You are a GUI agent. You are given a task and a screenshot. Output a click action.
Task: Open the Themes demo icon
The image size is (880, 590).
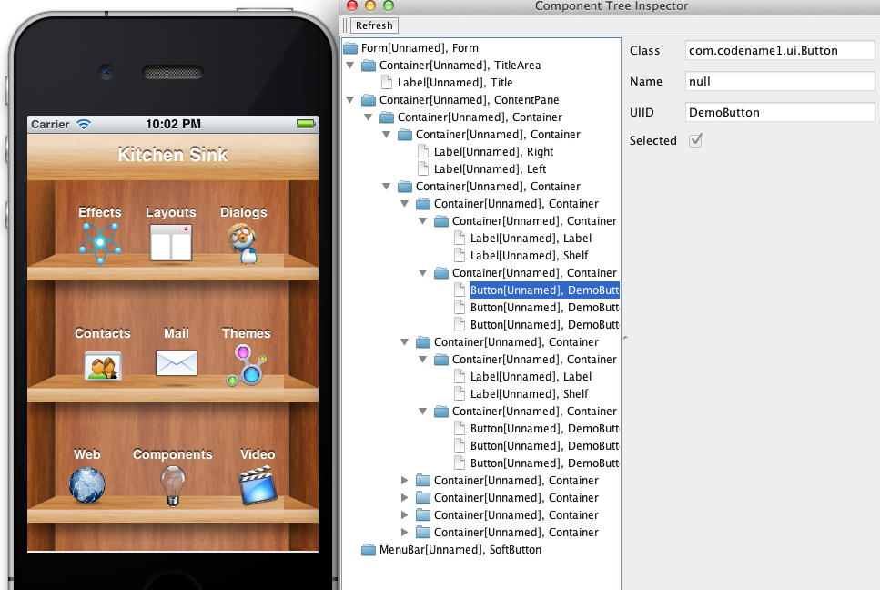246,363
